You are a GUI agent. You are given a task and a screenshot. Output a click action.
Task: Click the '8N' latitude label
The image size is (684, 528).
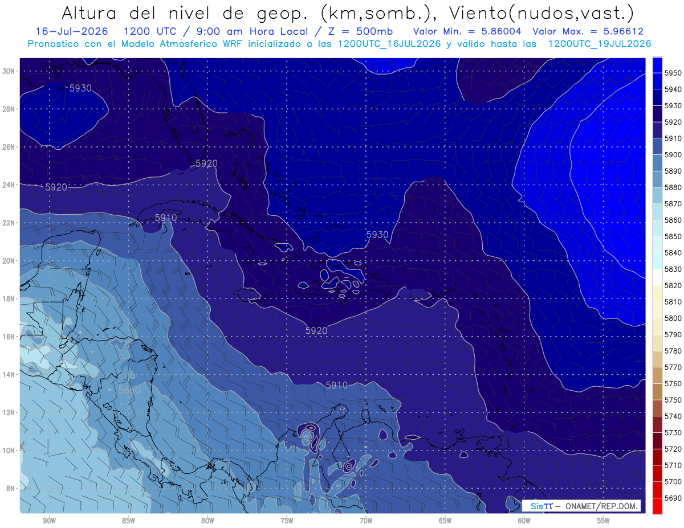[10, 488]
